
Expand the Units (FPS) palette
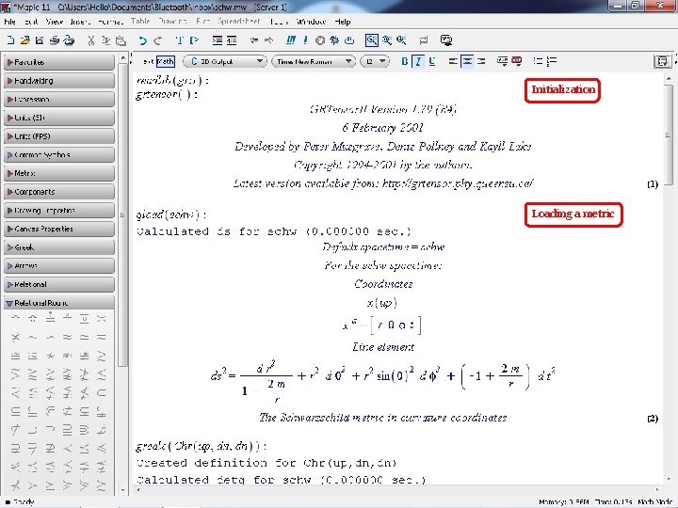pos(59,136)
